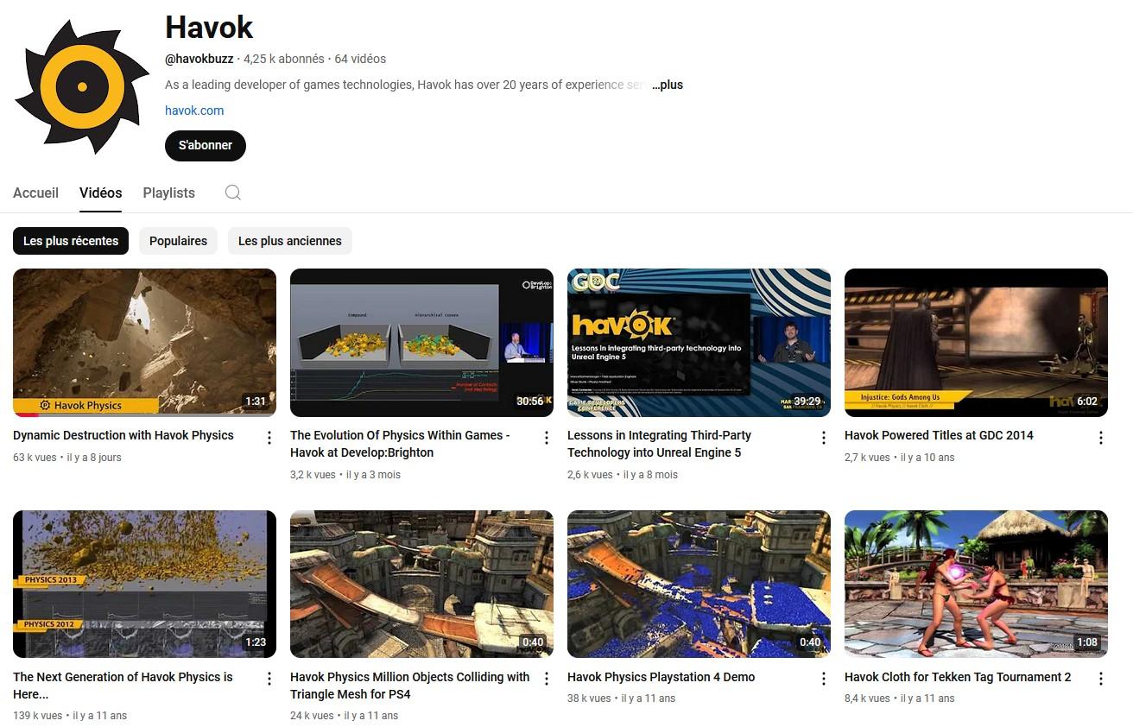Click the Havok channel avatar logo

82,86
